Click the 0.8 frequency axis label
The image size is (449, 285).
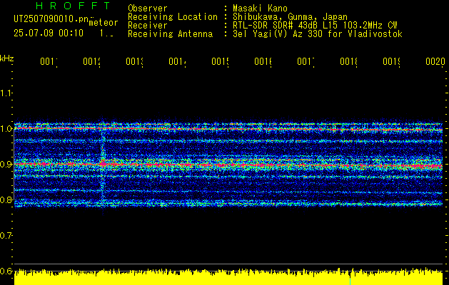[6, 199]
